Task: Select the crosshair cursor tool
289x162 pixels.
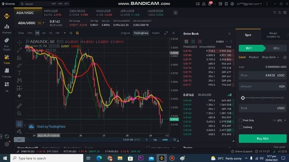Action: pyautogui.click(x=19, y=42)
